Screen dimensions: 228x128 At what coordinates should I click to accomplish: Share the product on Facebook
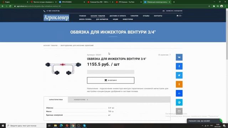(x=179, y=66)
